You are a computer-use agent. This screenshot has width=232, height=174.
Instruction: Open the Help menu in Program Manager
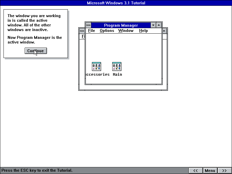143,31
